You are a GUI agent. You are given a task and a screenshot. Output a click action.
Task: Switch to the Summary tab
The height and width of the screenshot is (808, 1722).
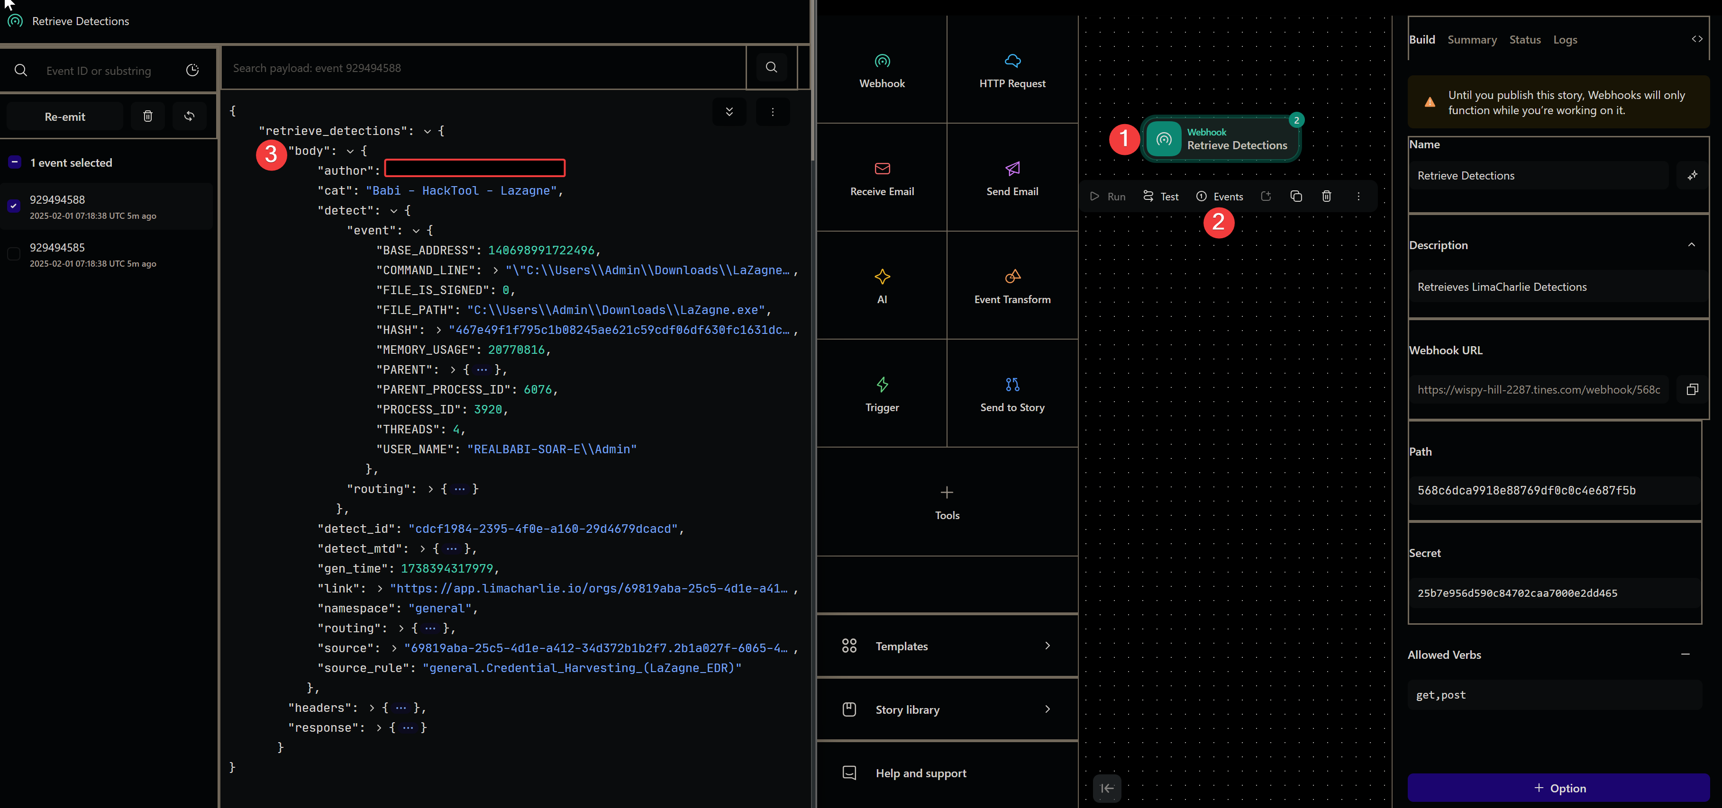pyautogui.click(x=1472, y=39)
